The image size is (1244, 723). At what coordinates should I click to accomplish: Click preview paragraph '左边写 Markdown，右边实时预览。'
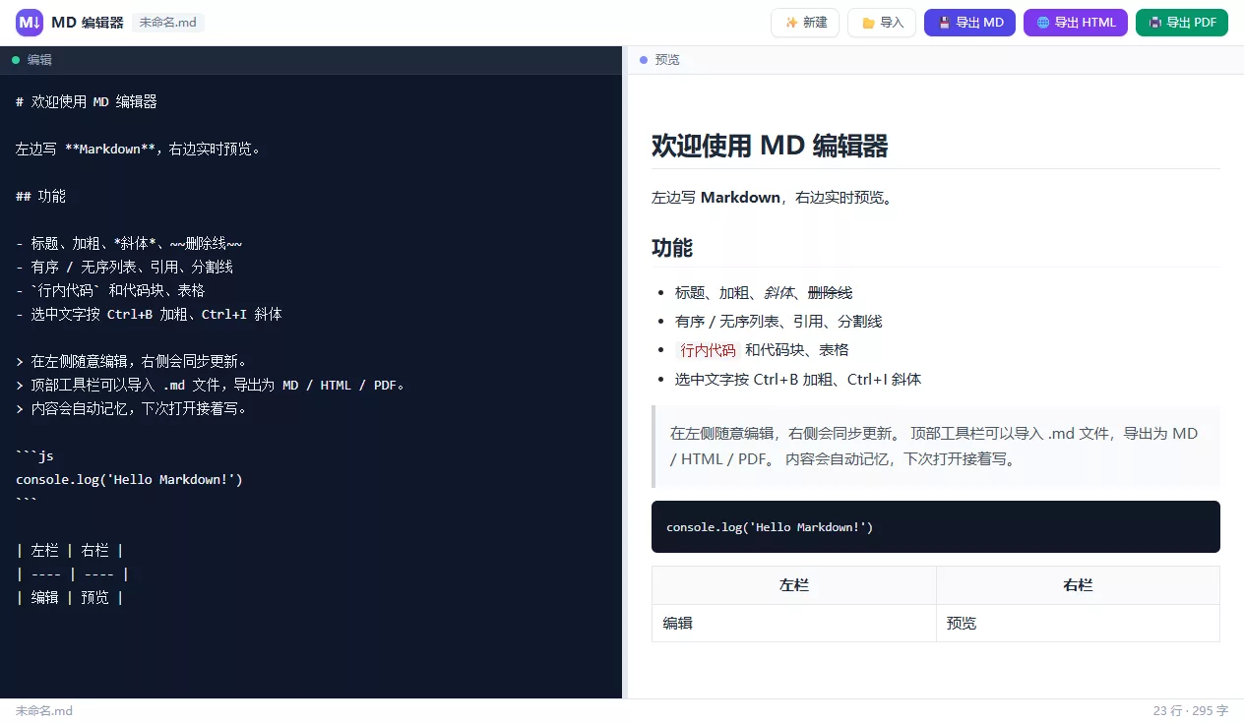[x=772, y=197]
